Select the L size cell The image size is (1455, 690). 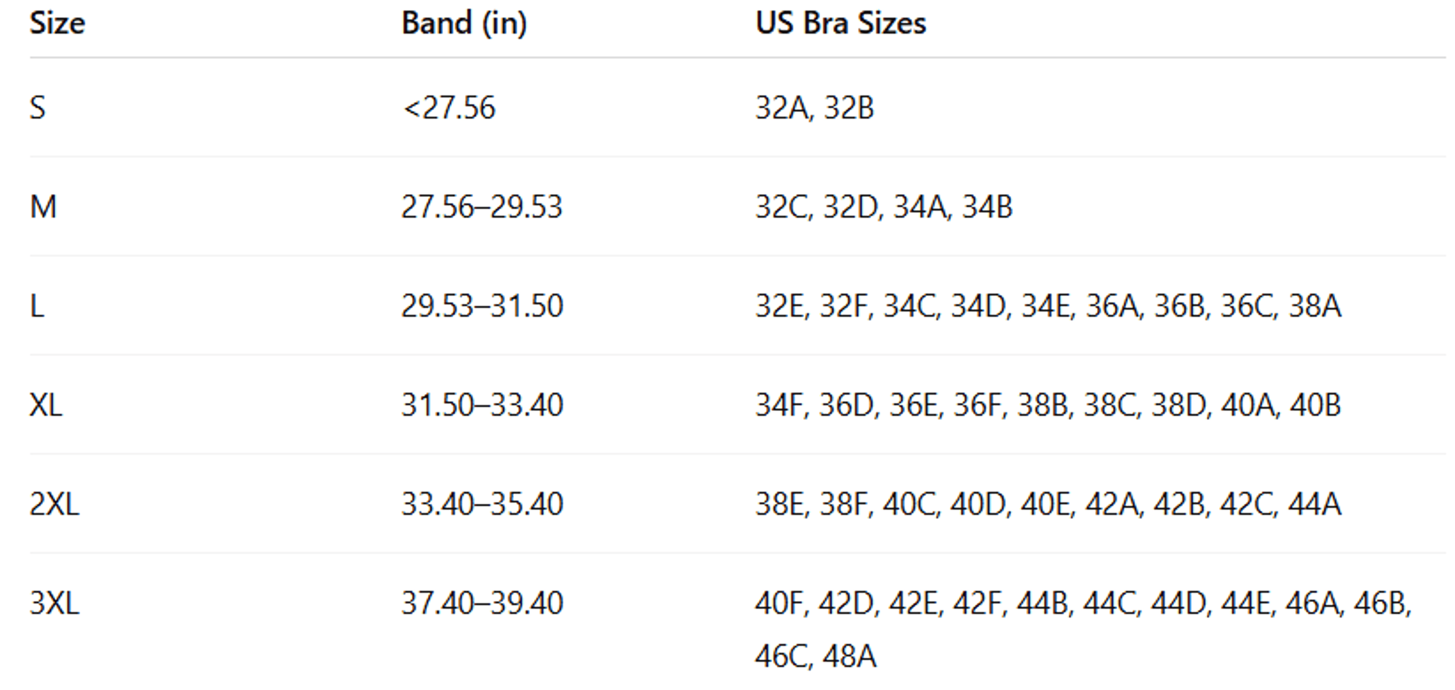point(37,306)
